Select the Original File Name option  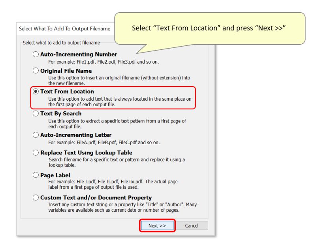pos(36,70)
